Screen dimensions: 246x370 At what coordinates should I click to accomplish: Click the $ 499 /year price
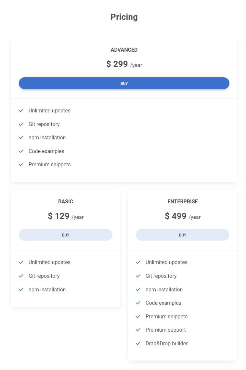coord(182,216)
